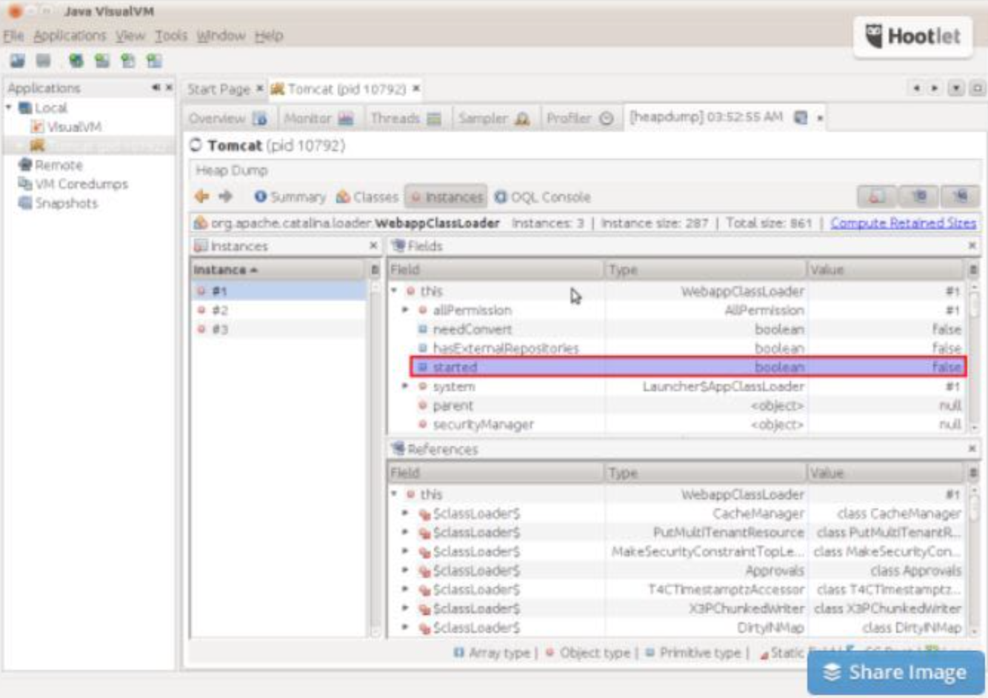Click the Fields panel vertical scrollbar
This screenshot has width=988, height=698.
tap(973, 356)
